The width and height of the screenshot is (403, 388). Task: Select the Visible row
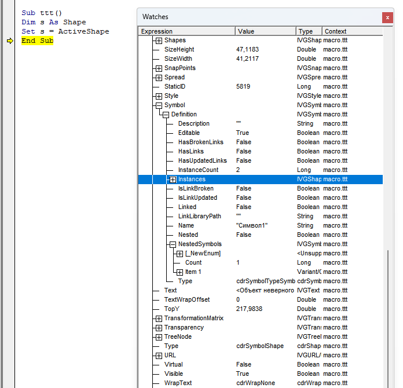[x=261, y=374]
